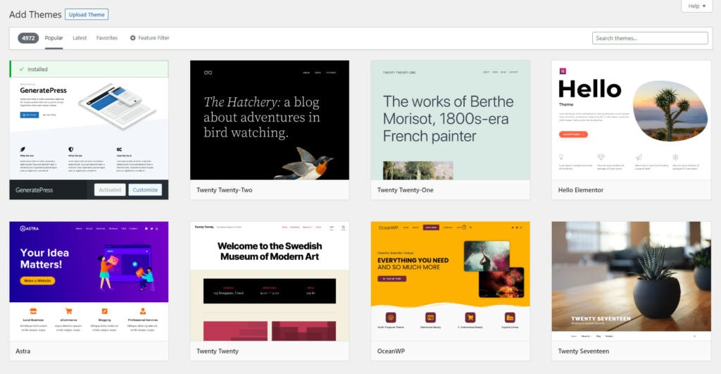Click the Installed notice on GeneratePress
This screenshot has width=721, height=374.
point(89,69)
